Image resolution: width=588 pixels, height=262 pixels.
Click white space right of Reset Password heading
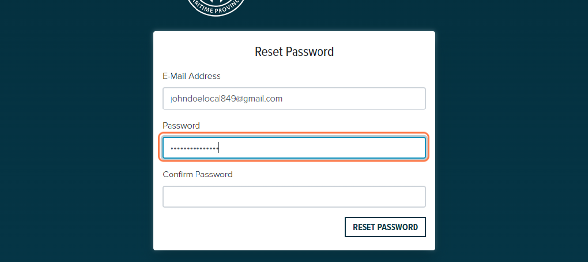click(x=382, y=52)
